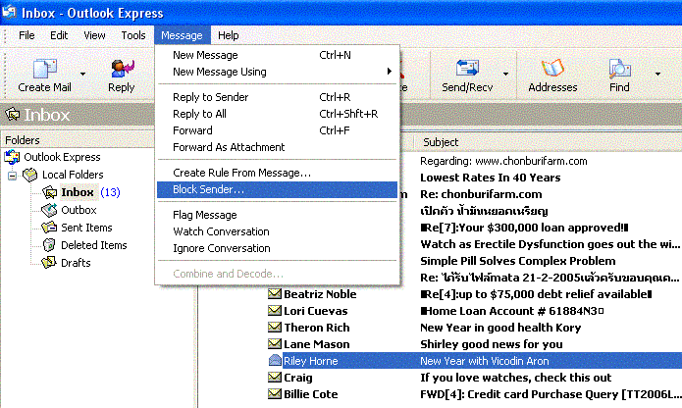
Task: Select 'New Year with Vicodin Aron' message
Action: 484,361
